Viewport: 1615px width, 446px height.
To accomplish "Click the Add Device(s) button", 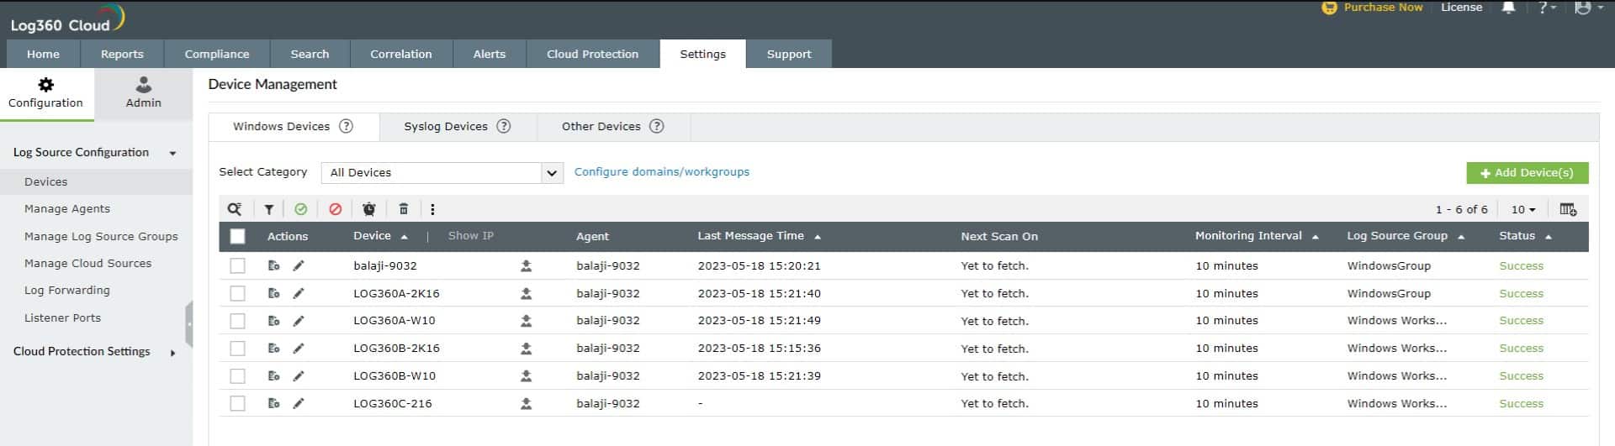I will tap(1528, 172).
